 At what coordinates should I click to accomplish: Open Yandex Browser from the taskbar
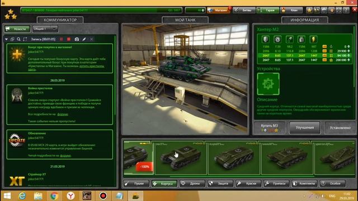coord(70,196)
